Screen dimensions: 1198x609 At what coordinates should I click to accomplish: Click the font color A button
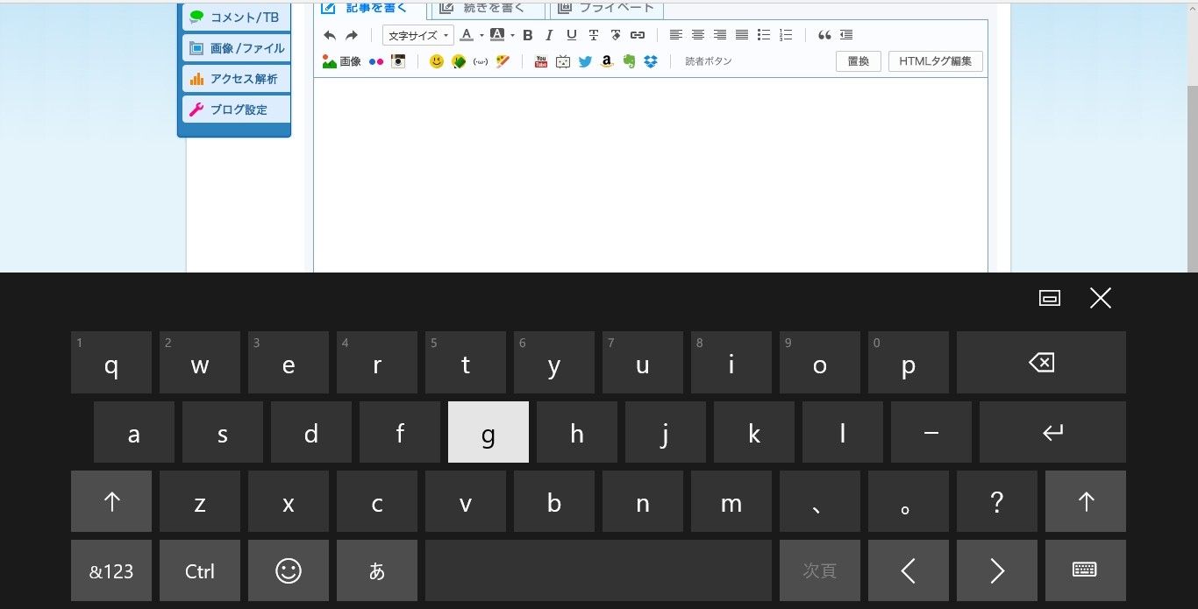pyautogui.click(x=467, y=35)
